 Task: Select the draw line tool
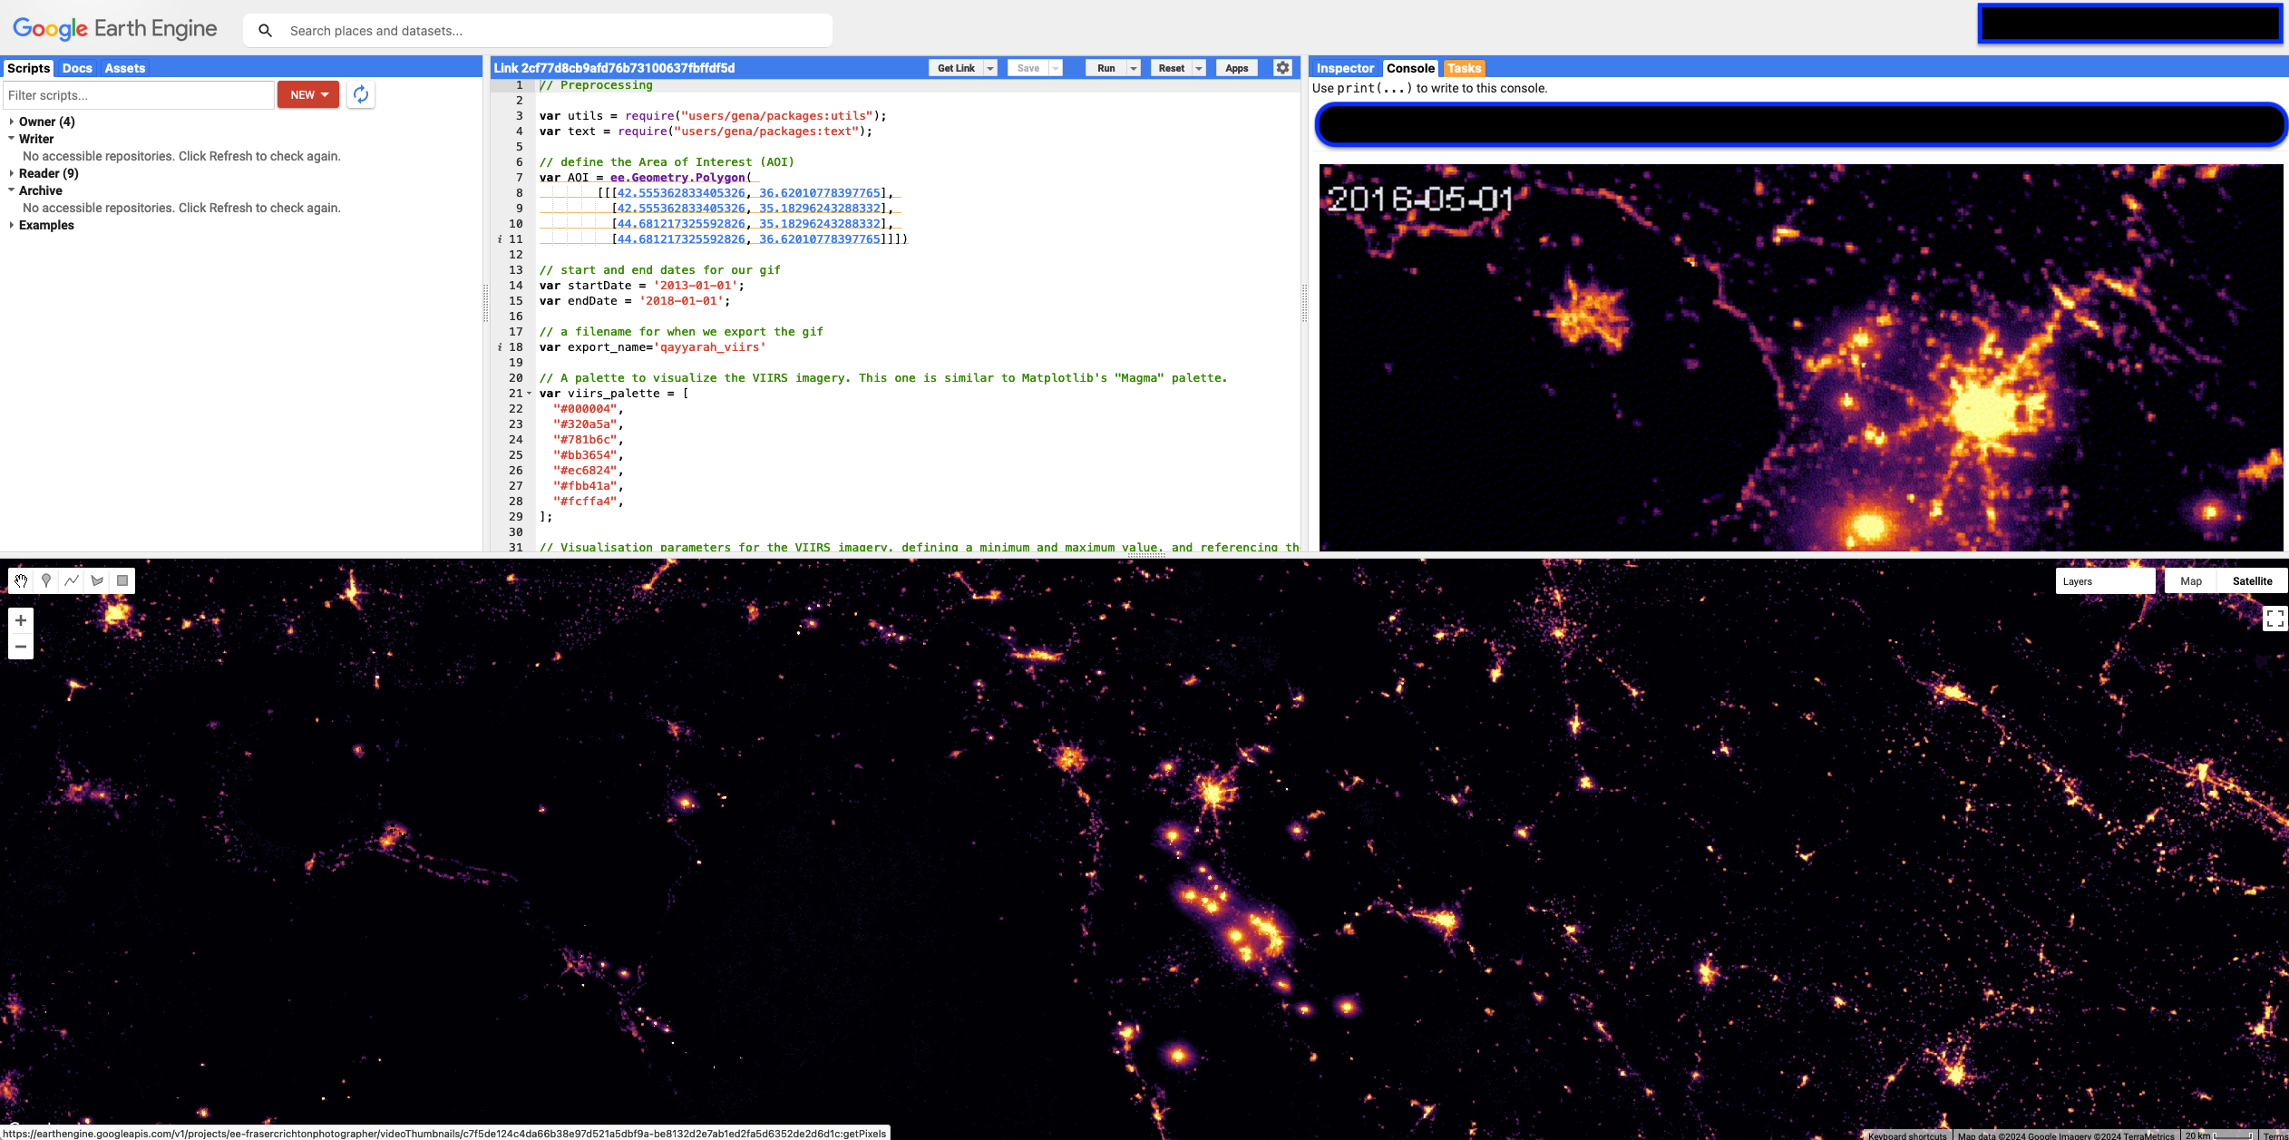tap(72, 580)
